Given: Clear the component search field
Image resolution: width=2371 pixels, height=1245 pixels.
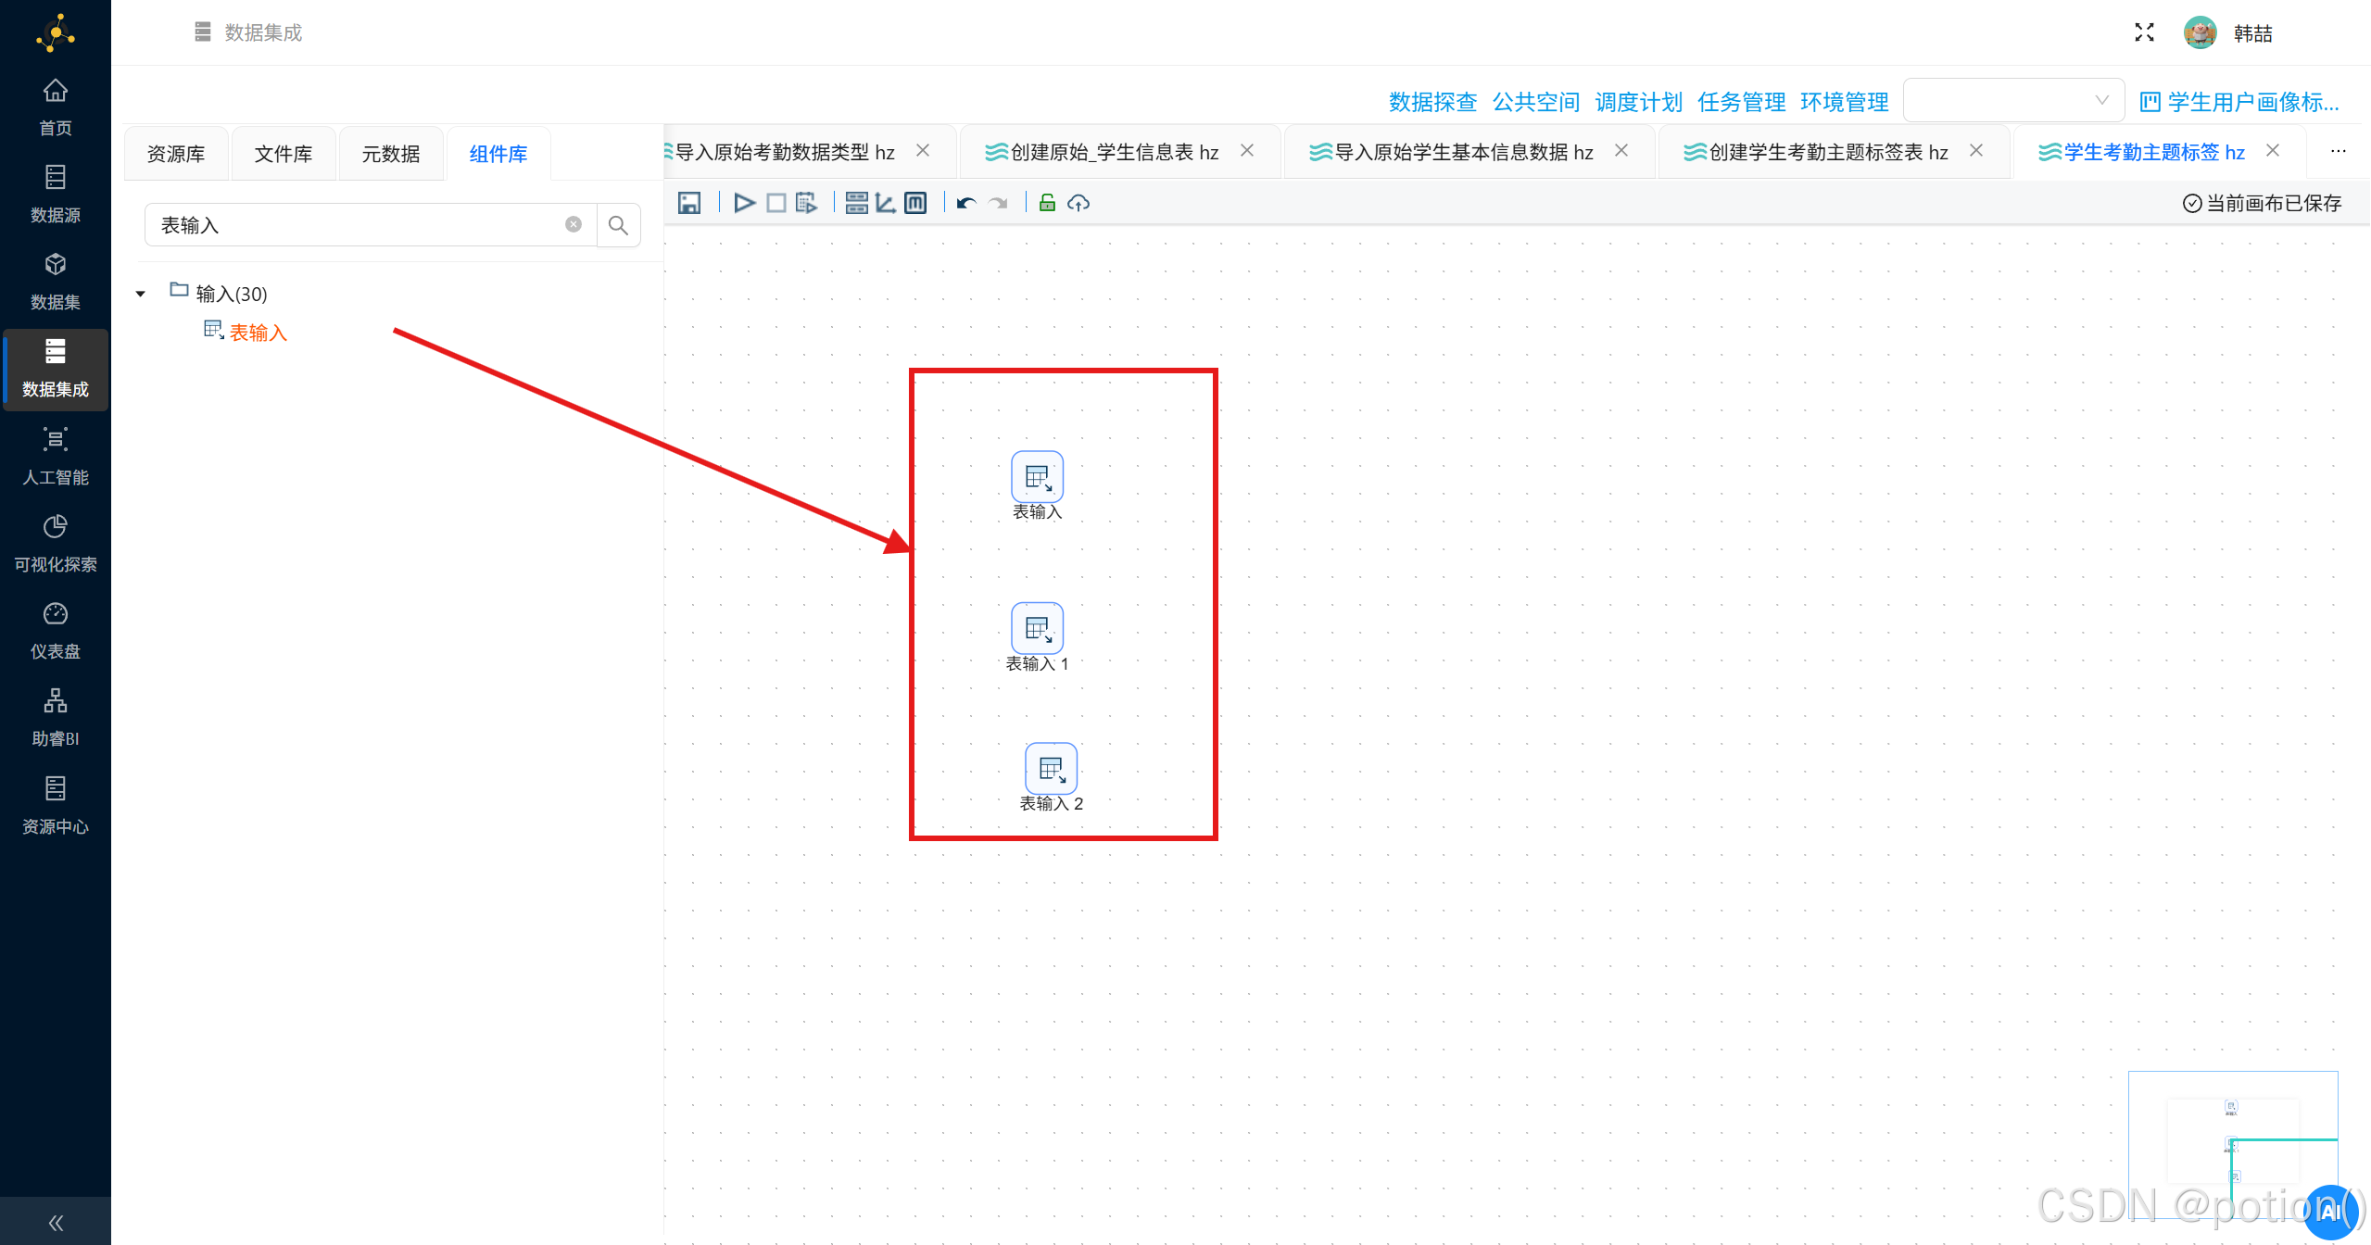Looking at the screenshot, I should click(x=574, y=224).
